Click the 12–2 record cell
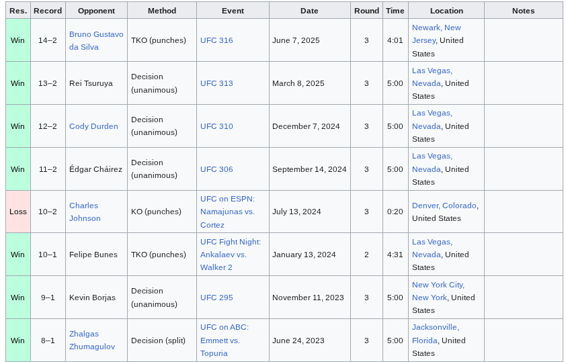The image size is (566, 362). tap(48, 126)
